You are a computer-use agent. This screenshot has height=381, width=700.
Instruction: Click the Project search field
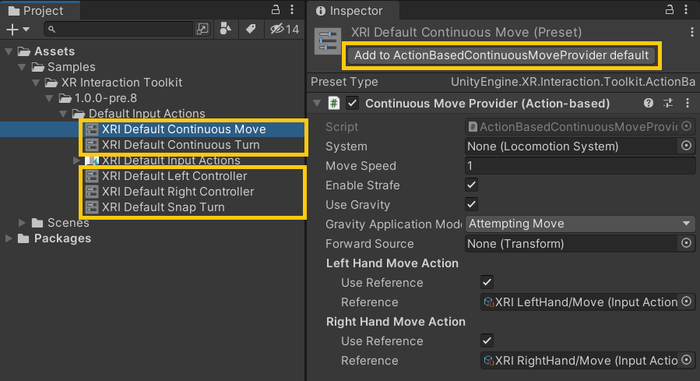pos(118,30)
